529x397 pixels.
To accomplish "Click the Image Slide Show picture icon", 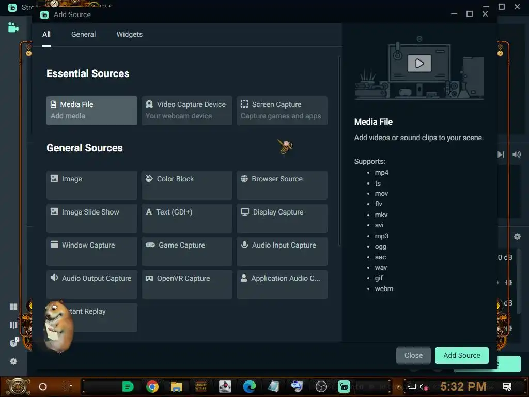I will (x=54, y=211).
